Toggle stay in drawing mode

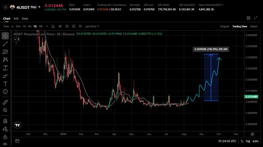(5, 129)
